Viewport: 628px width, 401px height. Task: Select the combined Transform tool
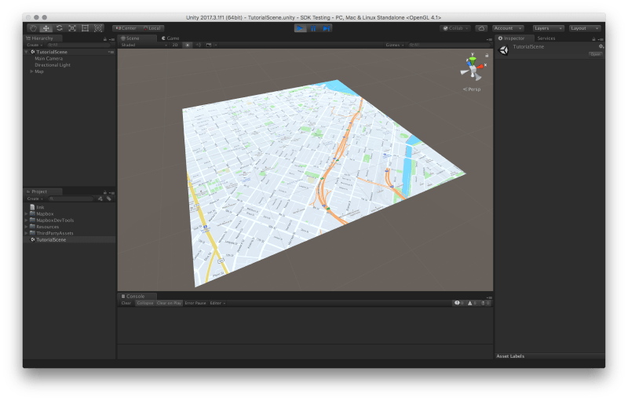[97, 28]
